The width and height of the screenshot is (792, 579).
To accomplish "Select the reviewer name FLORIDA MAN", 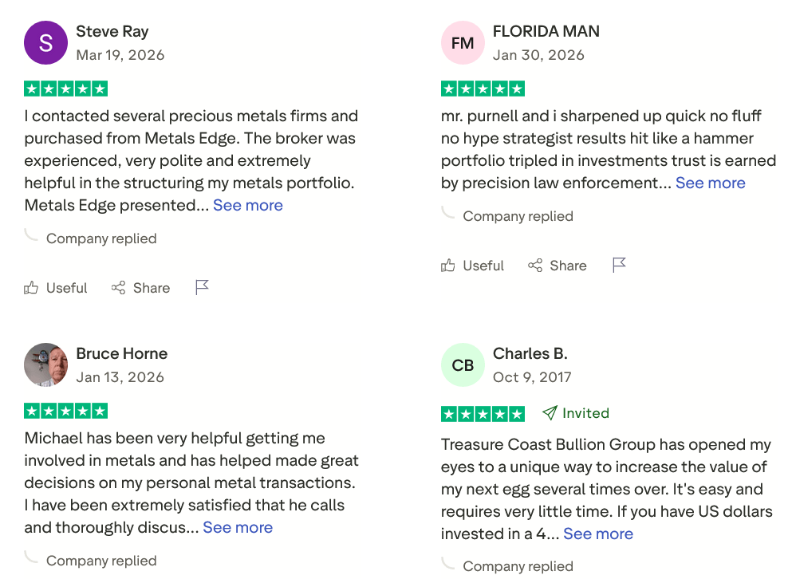I will pyautogui.click(x=546, y=31).
